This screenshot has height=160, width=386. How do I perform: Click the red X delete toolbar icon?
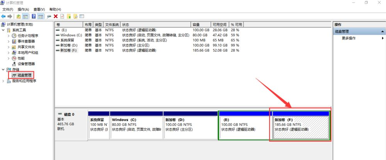[56, 17]
